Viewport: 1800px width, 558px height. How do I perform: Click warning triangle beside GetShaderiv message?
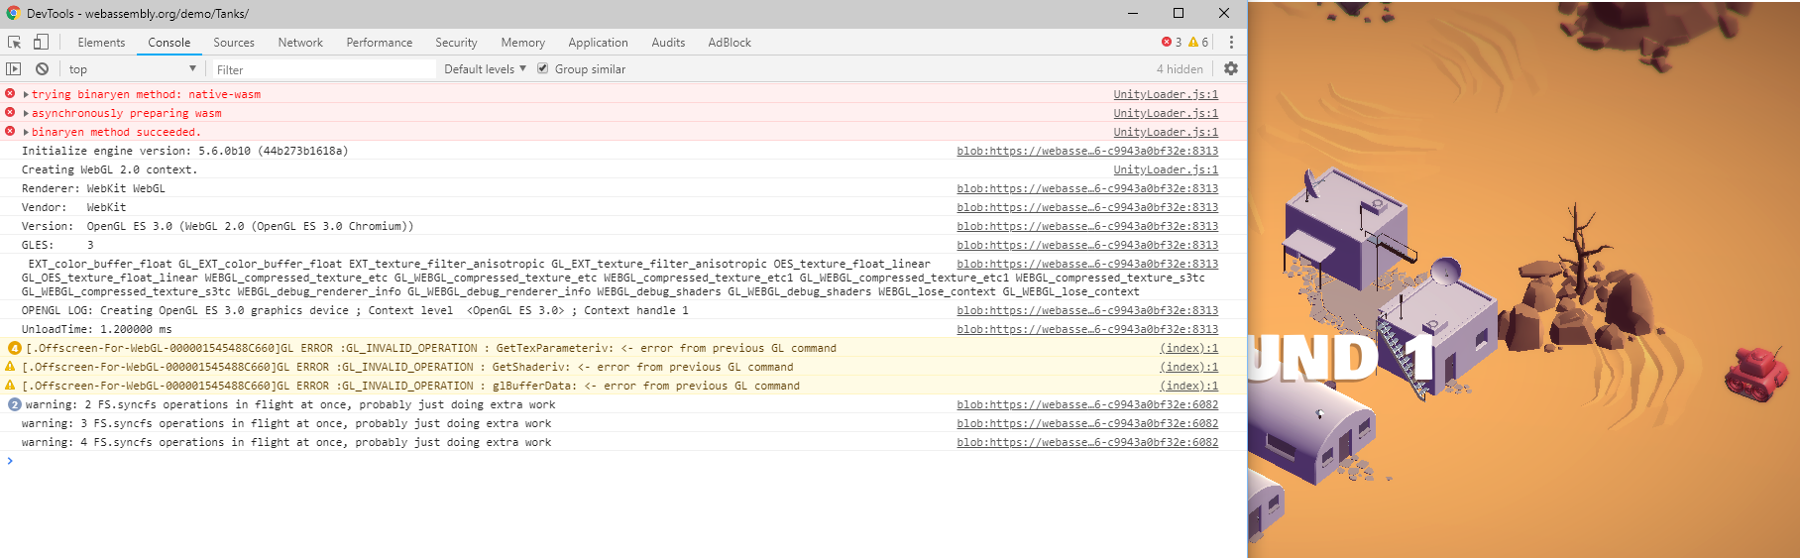[10, 367]
